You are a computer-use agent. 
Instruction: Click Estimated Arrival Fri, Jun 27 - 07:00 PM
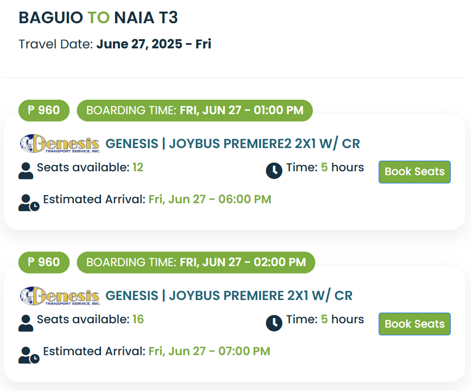[x=157, y=351]
